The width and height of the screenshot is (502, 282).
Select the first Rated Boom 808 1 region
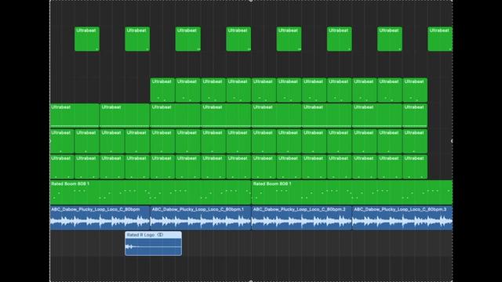tap(151, 192)
